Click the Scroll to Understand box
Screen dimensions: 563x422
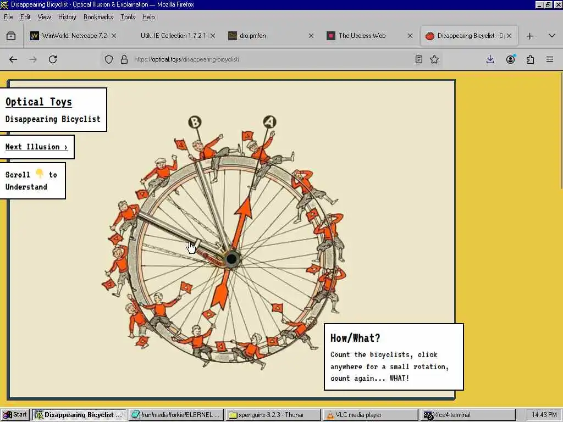click(x=31, y=180)
